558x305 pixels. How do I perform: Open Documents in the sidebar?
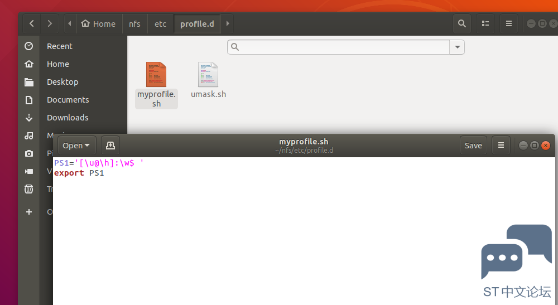(68, 100)
